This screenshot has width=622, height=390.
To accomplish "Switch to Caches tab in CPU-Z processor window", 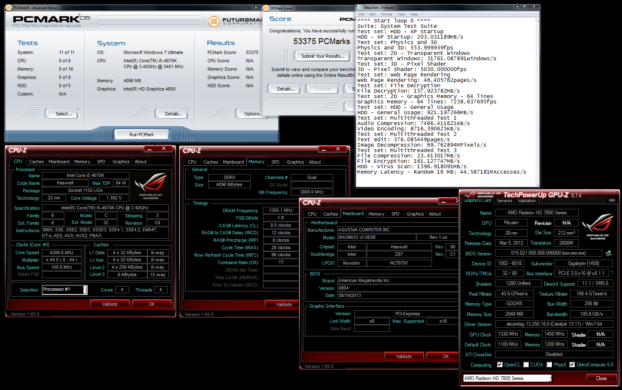I will (x=37, y=162).
